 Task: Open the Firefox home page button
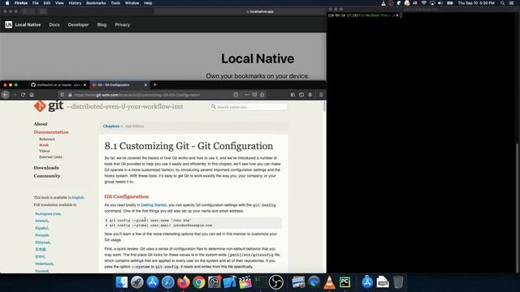[x=32, y=95]
